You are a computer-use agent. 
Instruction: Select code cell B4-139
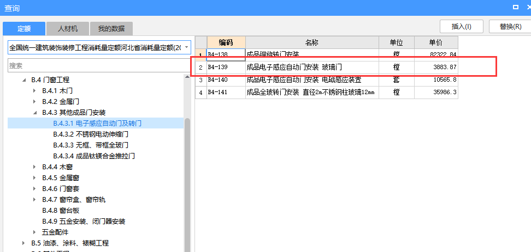pyautogui.click(x=226, y=67)
